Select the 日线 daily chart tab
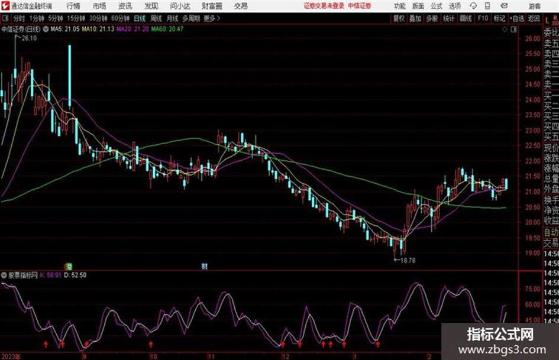559x360 pixels. coord(140,18)
